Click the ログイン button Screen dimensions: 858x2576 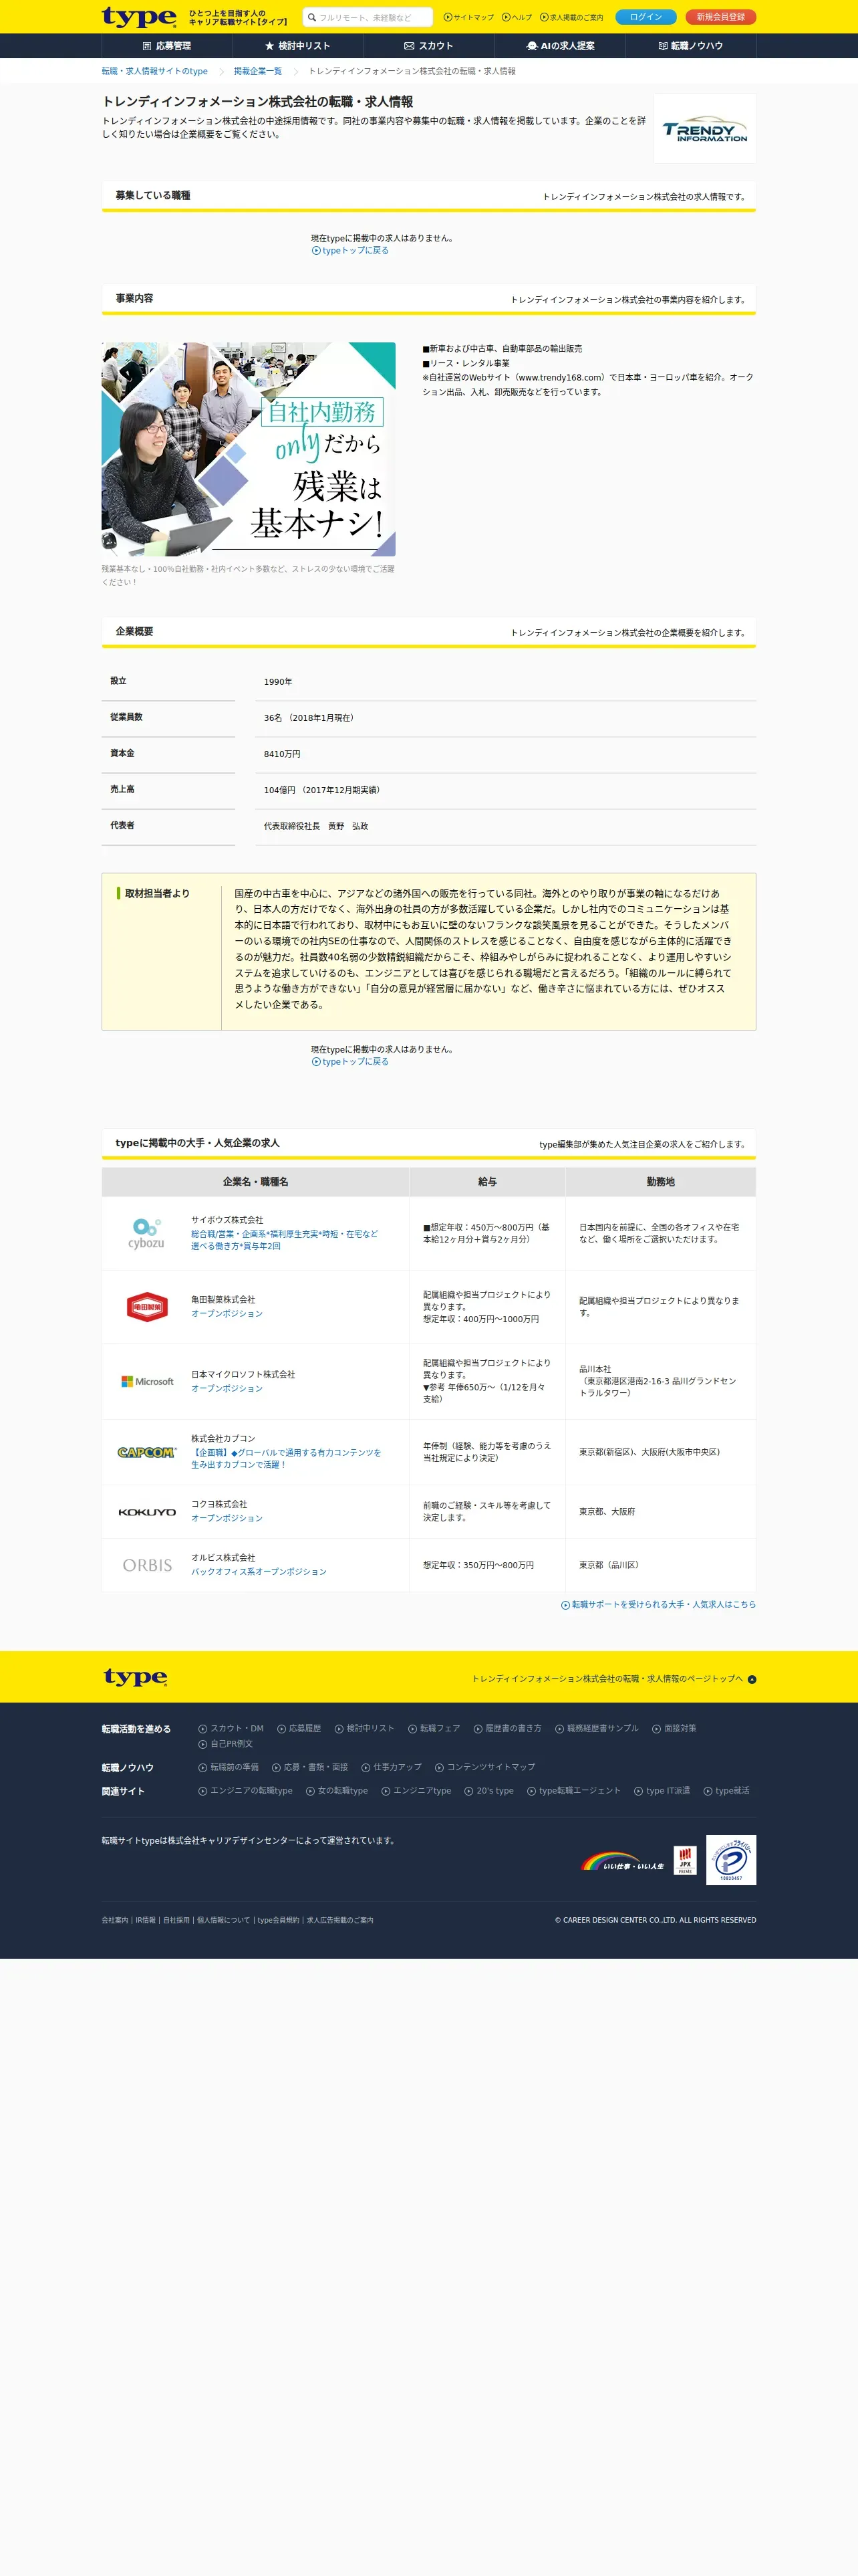[x=646, y=17]
